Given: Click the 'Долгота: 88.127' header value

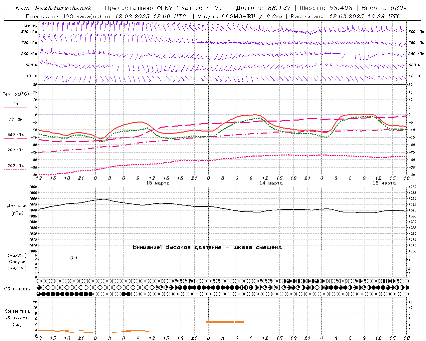Looking at the screenshot, I should tap(263, 8).
